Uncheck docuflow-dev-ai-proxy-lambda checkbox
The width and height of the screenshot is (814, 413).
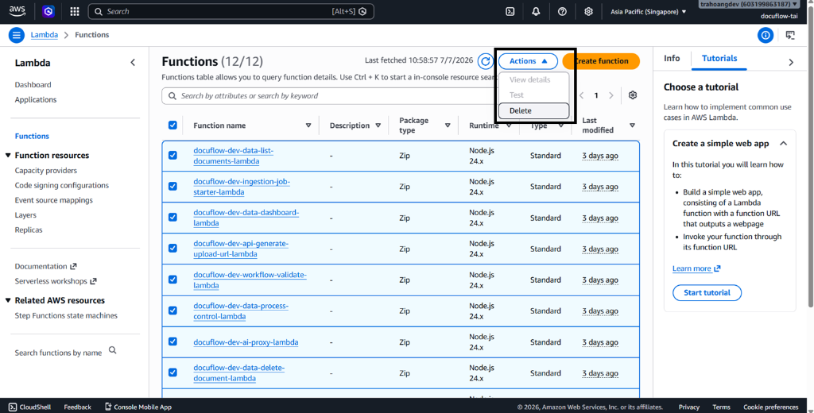coord(172,342)
